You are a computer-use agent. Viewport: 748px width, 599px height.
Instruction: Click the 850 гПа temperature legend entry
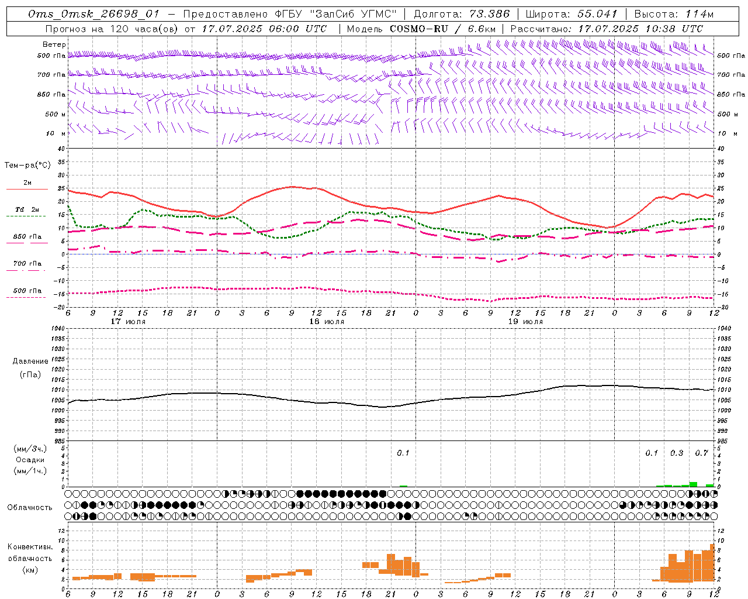(27, 237)
